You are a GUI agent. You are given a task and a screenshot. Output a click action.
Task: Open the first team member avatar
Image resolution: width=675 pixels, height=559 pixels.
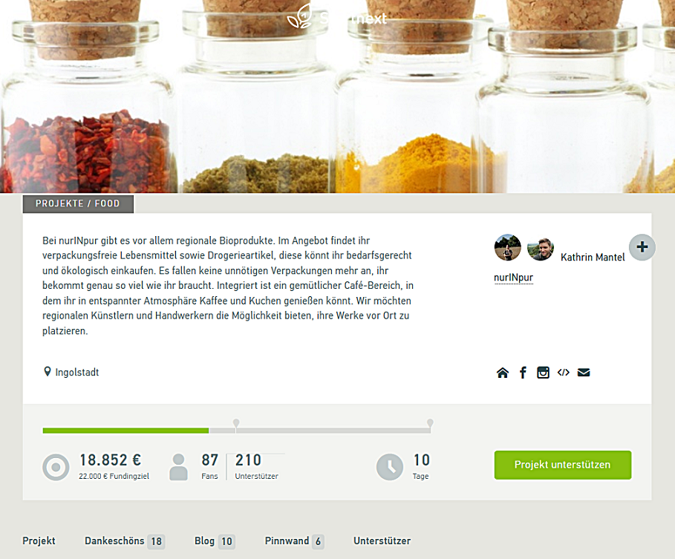point(507,247)
